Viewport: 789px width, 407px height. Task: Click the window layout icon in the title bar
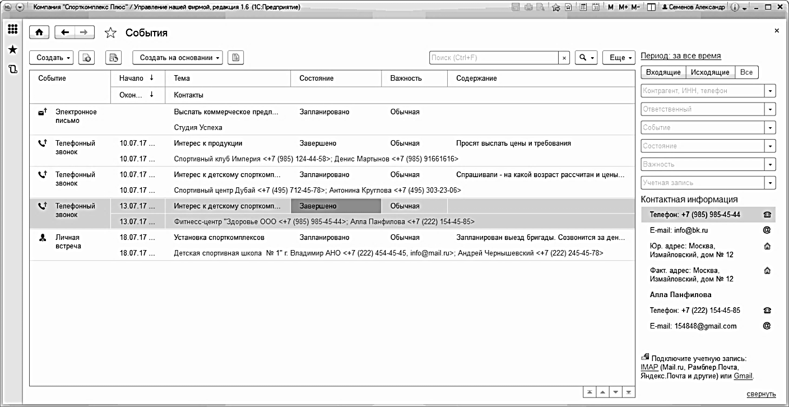pyautogui.click(x=652, y=7)
